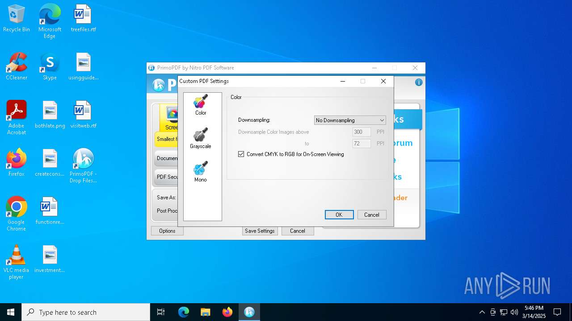Open the notification center
Screen dimensions: 572x321
[x=557, y=312]
